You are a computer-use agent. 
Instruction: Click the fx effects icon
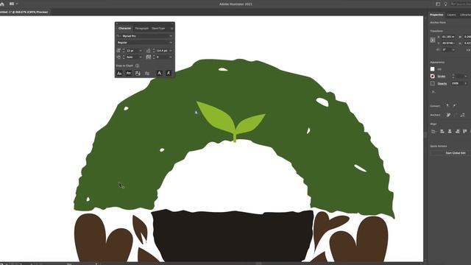pyautogui.click(x=433, y=92)
